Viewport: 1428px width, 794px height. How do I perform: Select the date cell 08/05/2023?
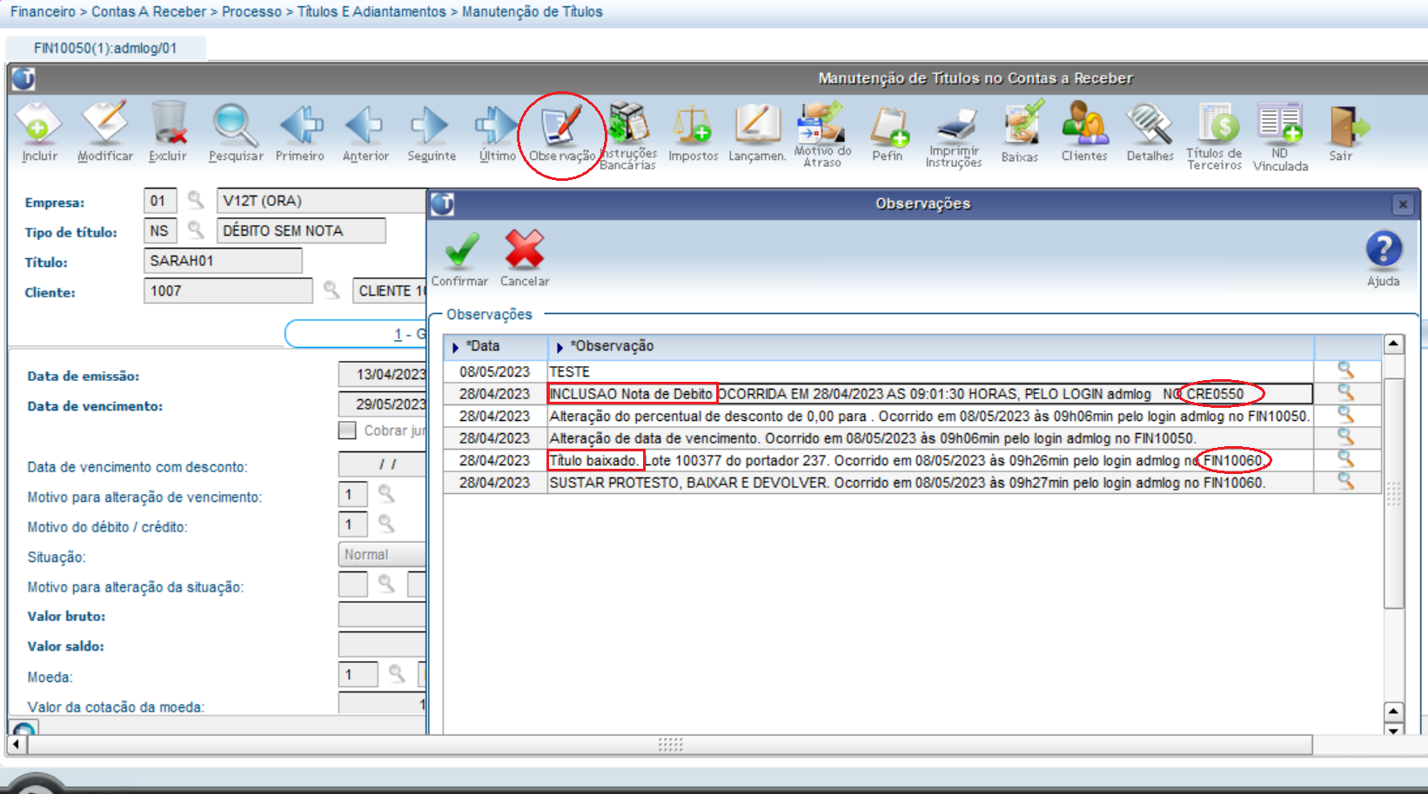495,371
